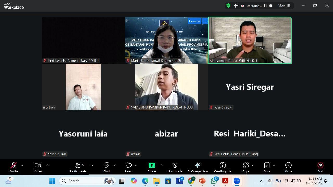The height and width of the screenshot is (187, 333).
Task: Open the View layout menu
Action: tap(284, 6)
